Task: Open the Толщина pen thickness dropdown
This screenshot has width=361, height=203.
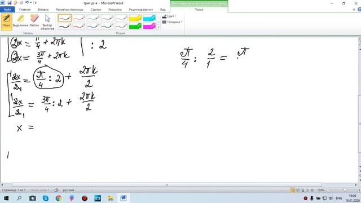Action: click(172, 22)
